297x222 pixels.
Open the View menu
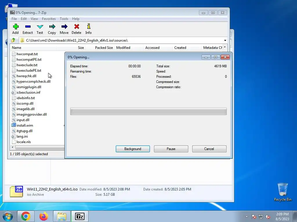click(x=34, y=19)
